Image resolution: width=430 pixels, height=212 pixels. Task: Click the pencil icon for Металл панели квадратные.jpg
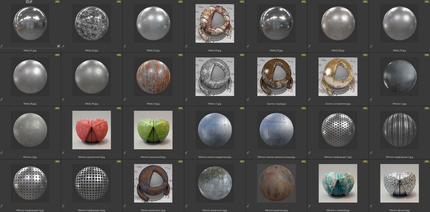coord(186,153)
